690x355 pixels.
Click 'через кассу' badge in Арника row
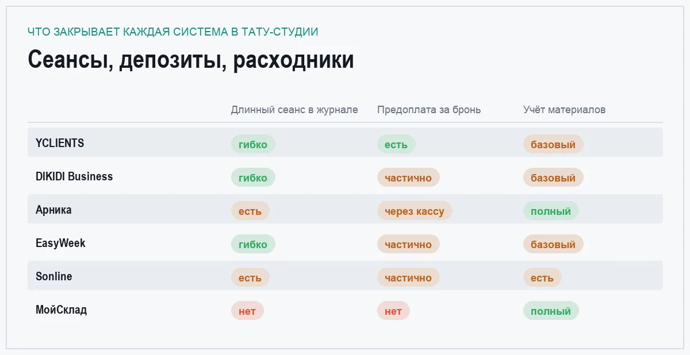(415, 211)
